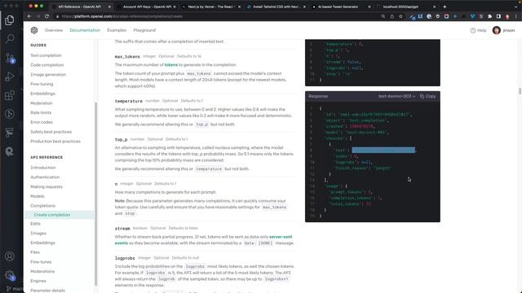
Task: Switch to localhost:3000 tab
Action: [405, 7]
